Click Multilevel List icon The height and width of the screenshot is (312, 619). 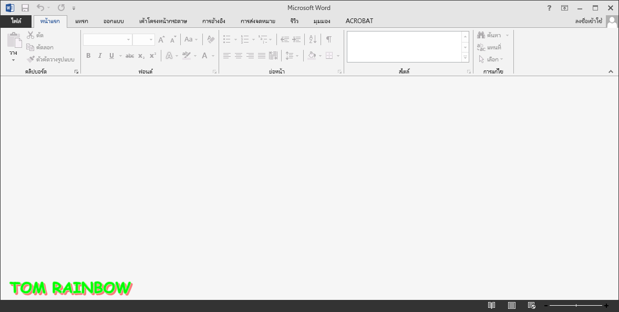263,39
